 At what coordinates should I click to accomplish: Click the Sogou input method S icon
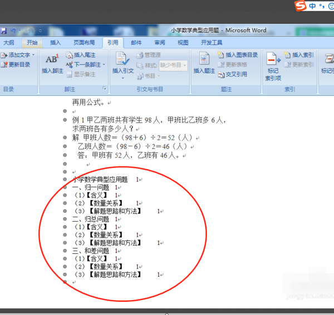301,6
